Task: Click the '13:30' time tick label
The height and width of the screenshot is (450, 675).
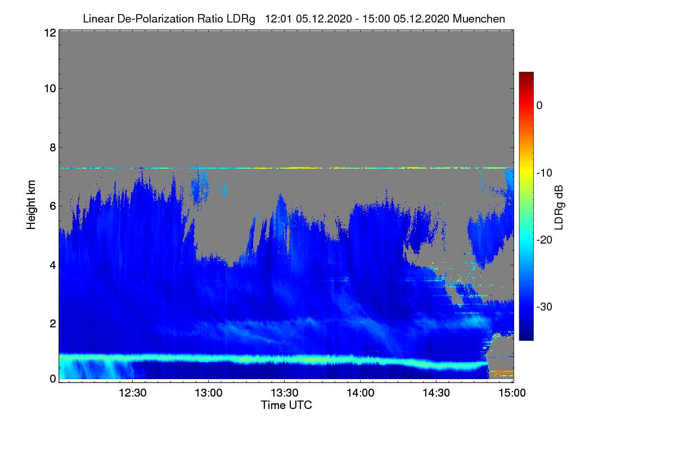Action: click(285, 392)
